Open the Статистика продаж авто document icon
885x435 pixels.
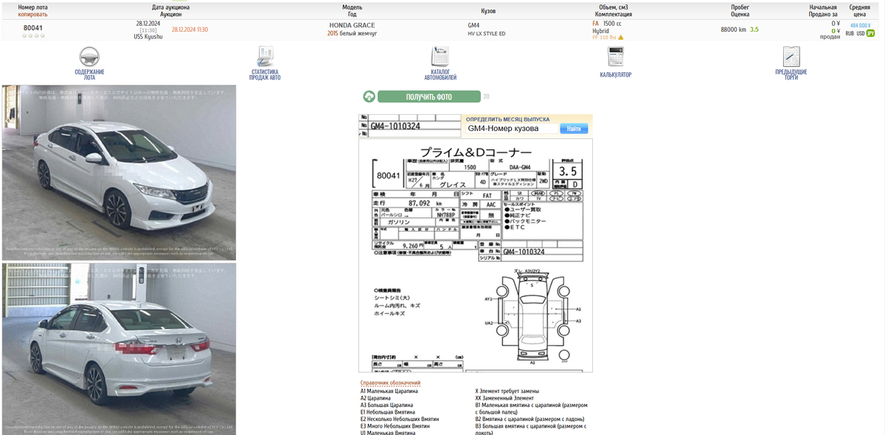point(265,57)
